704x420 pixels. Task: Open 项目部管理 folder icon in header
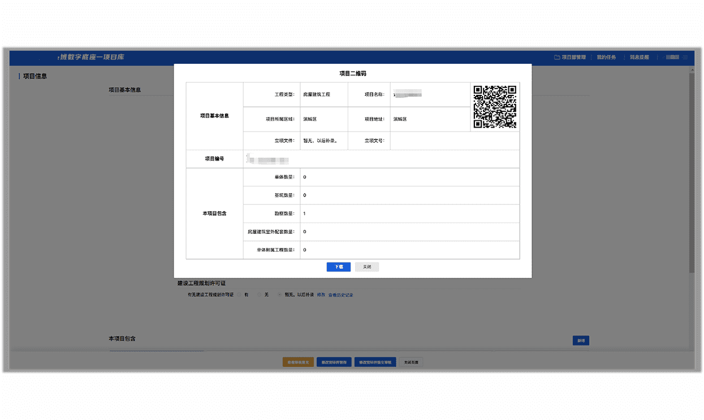(557, 58)
